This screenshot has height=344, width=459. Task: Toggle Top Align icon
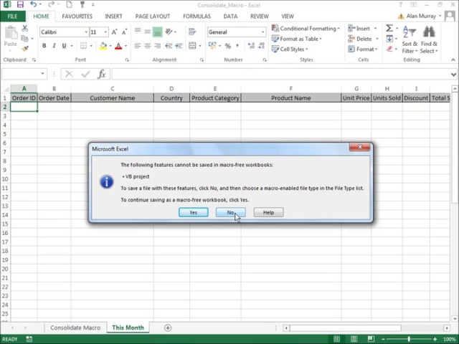[138, 32]
